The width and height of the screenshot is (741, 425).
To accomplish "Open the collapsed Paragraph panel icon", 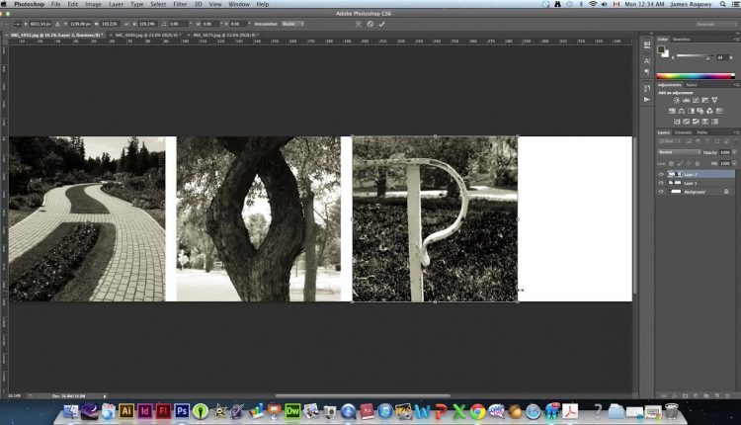I will tap(647, 72).
